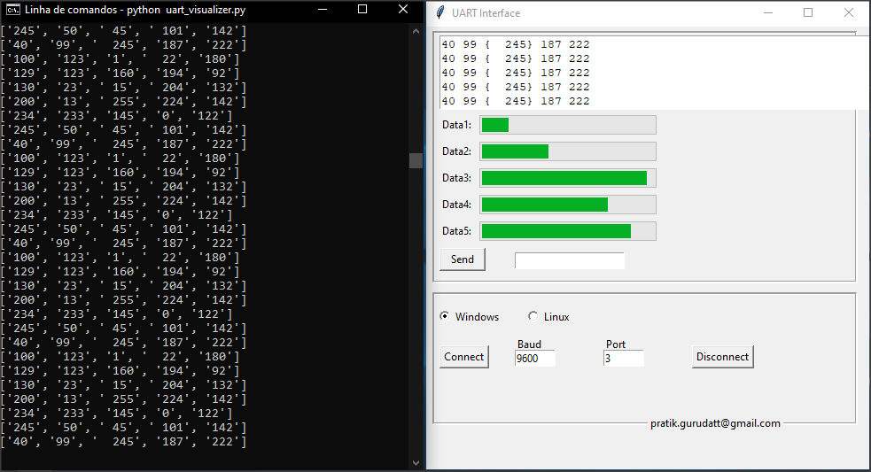Focus the Baud rate input field

click(534, 358)
